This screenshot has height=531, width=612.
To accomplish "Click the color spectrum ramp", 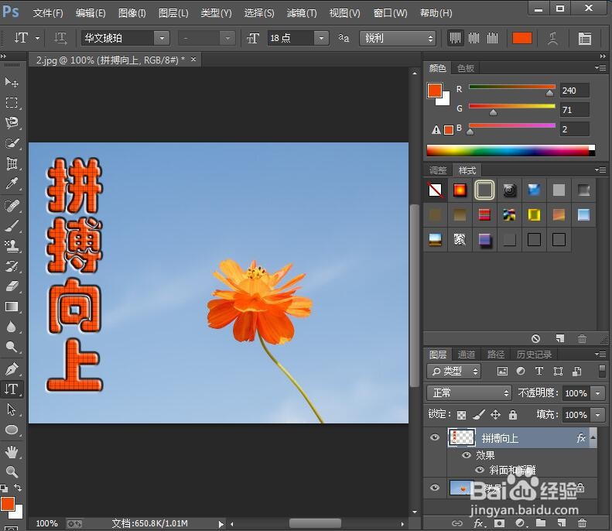I will point(511,150).
